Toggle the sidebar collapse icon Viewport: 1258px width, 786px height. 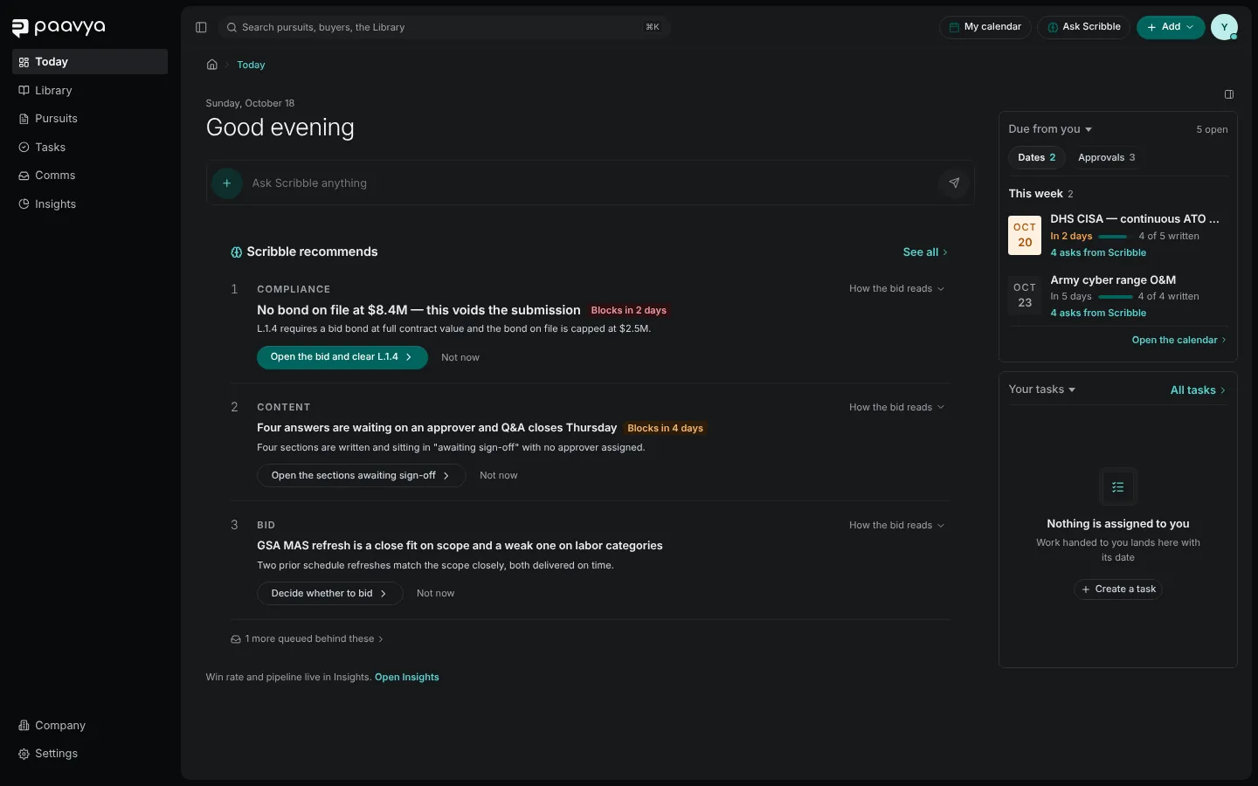tap(201, 27)
